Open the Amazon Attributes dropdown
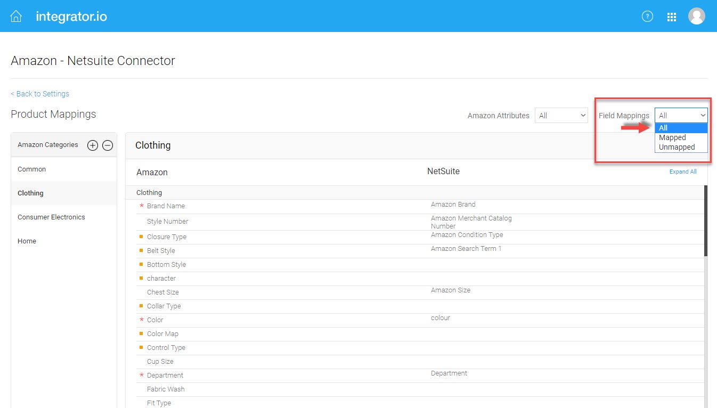The image size is (717, 408). click(561, 115)
